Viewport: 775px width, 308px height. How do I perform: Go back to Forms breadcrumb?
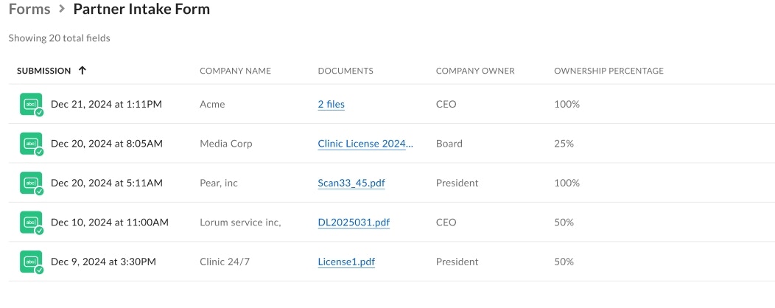point(29,9)
